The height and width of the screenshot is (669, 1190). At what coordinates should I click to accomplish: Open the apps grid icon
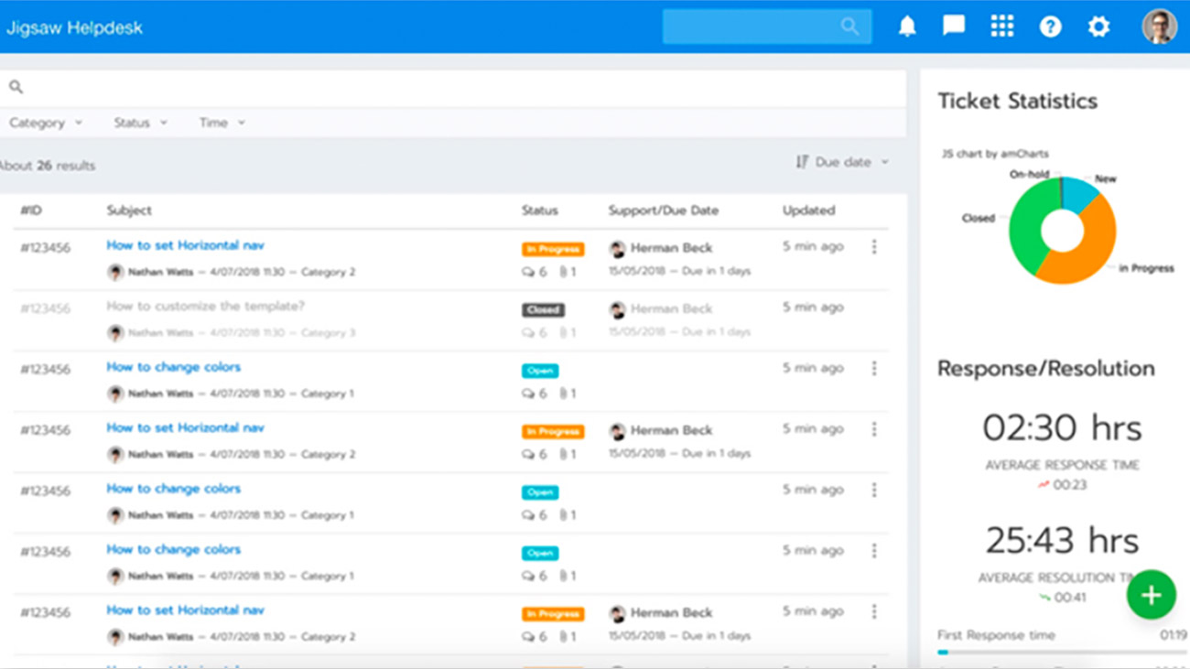pos(1001,27)
